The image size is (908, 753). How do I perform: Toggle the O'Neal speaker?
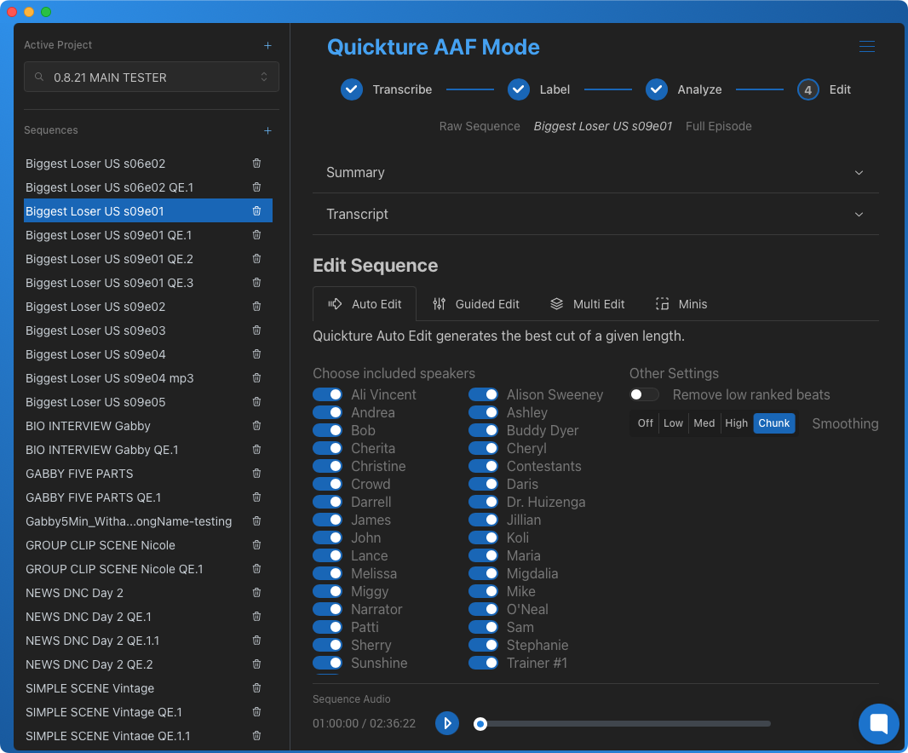(x=483, y=609)
